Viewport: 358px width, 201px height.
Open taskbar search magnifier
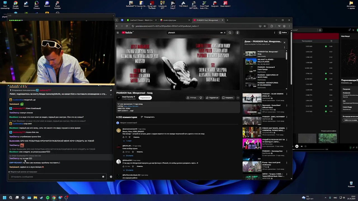(11, 198)
